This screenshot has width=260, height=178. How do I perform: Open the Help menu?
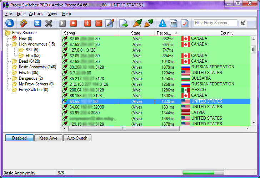pos(66,14)
